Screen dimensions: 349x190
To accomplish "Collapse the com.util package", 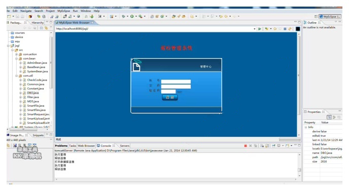I will pos(16,76).
